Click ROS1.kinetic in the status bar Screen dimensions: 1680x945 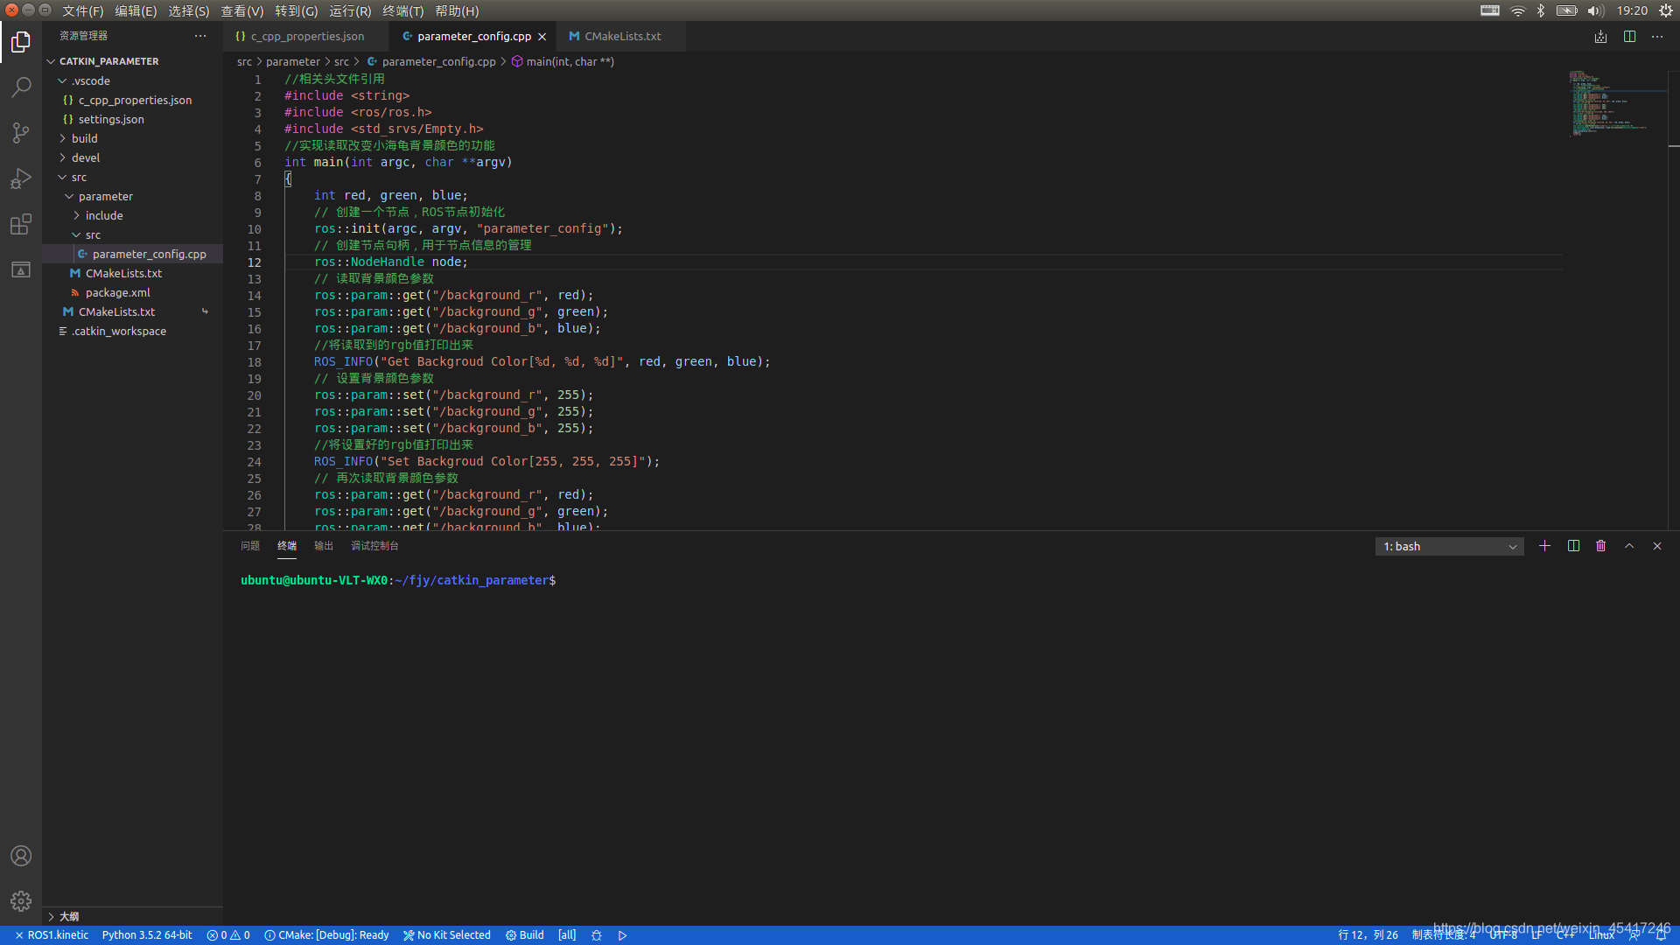pyautogui.click(x=52, y=935)
